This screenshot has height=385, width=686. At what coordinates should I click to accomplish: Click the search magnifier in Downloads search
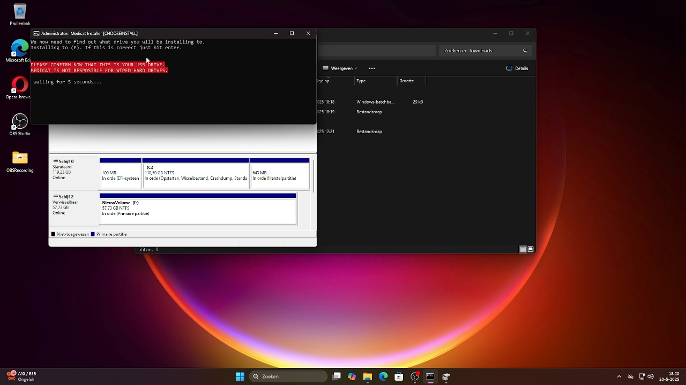coord(525,51)
